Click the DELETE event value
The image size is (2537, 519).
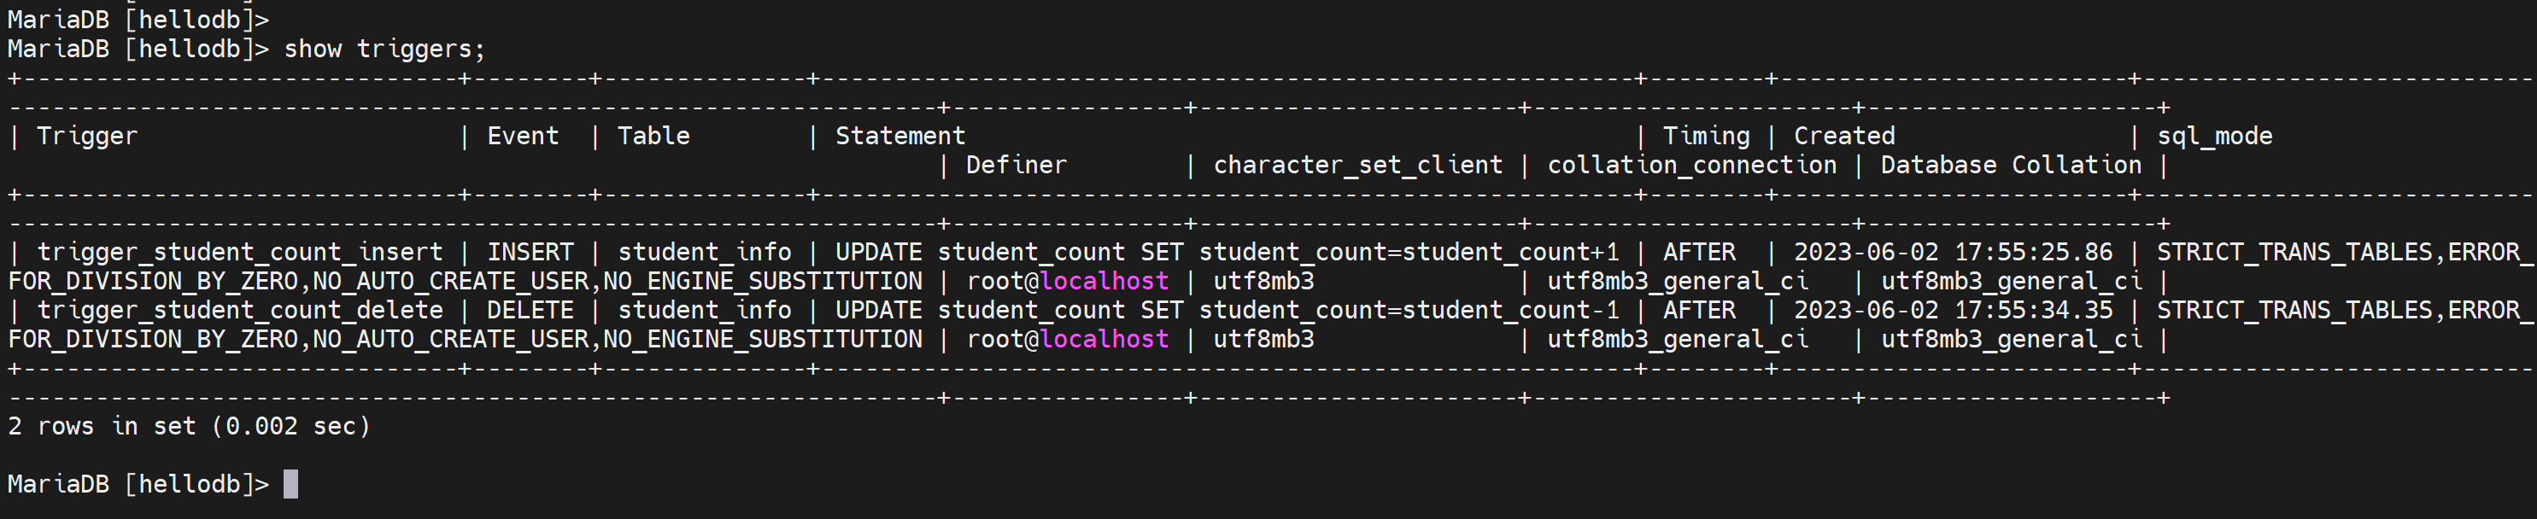click(x=530, y=310)
